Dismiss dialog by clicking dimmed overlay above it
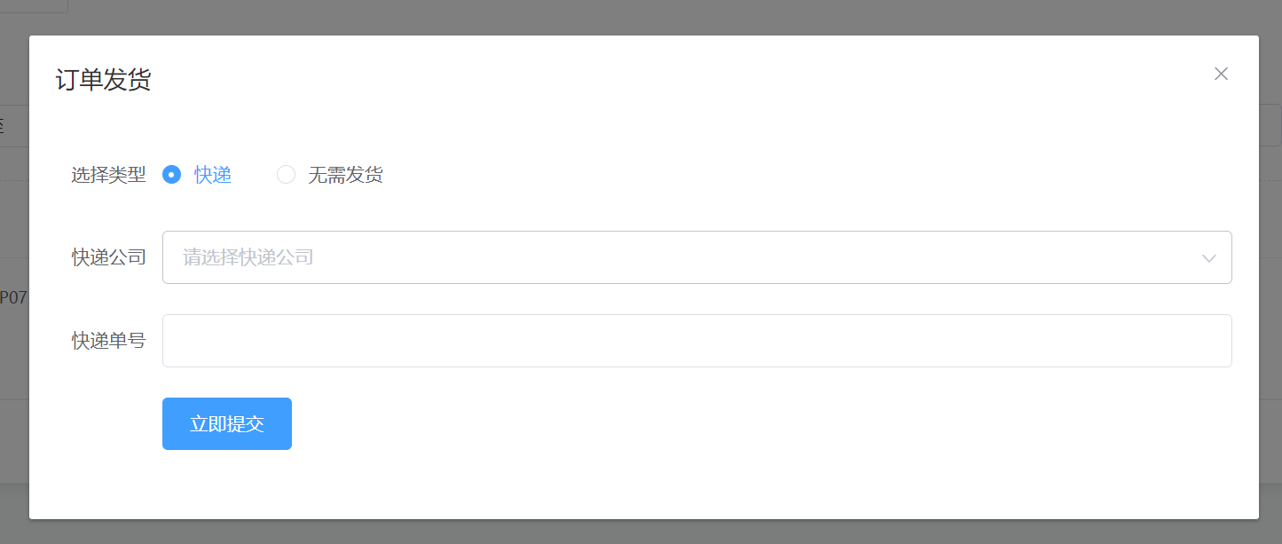The image size is (1282, 544). [x=641, y=17]
